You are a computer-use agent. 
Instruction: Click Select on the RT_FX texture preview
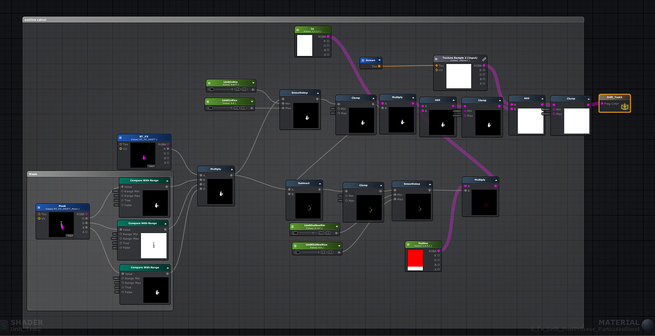tap(151, 166)
